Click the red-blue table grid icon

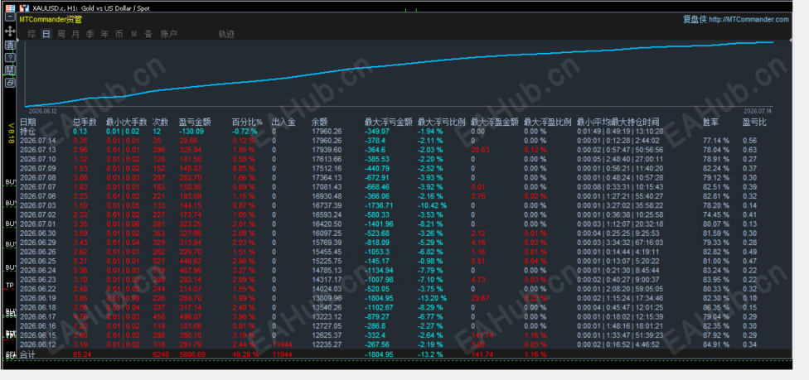point(10,8)
